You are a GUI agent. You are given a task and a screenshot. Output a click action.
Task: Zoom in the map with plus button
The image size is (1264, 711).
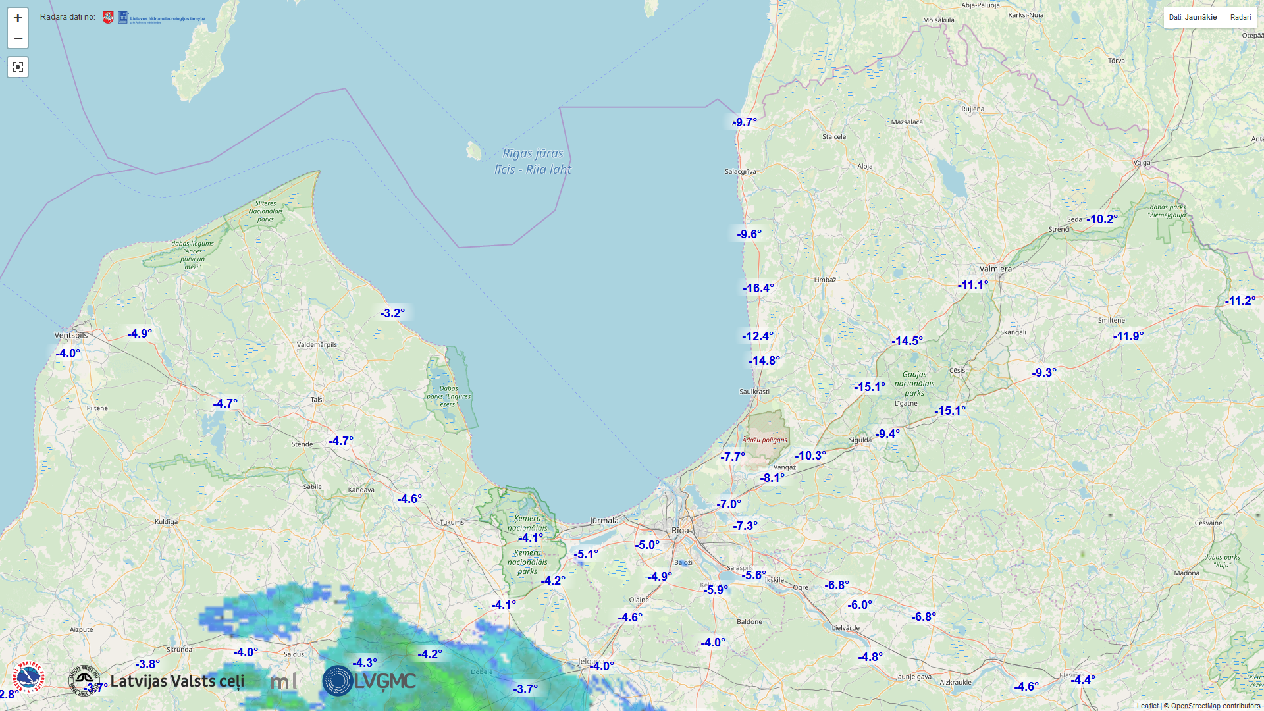tap(18, 18)
